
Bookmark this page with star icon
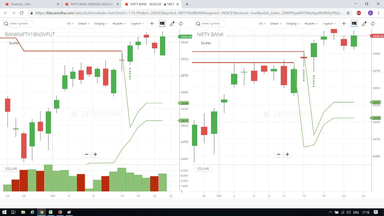[348, 13]
